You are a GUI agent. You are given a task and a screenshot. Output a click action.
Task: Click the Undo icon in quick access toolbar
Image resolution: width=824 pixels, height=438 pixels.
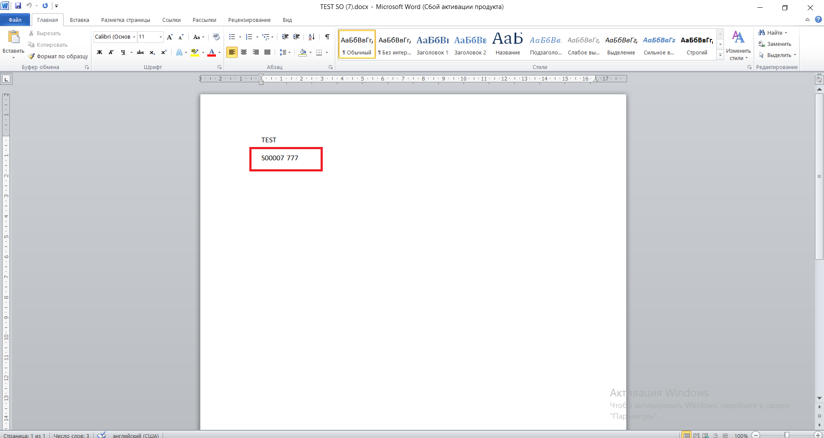(29, 6)
